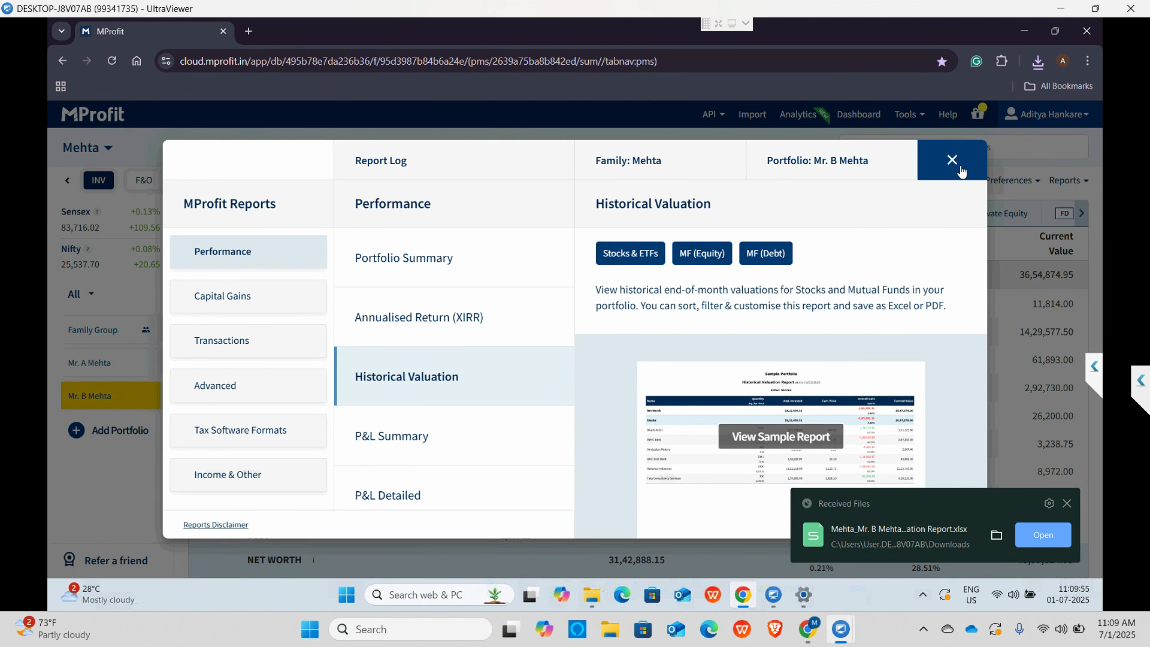Choose the Portfolio Summary report
The width and height of the screenshot is (1150, 647).
tap(454, 258)
